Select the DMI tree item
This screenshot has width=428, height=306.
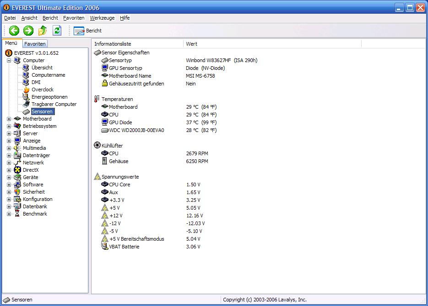(36, 82)
